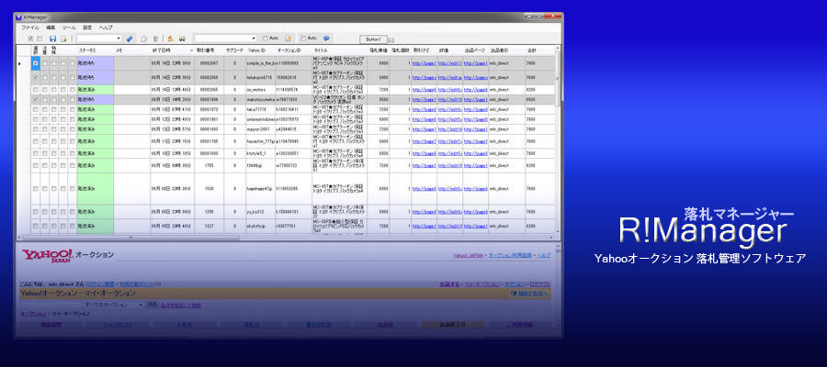
Task: Click the hagehage47jp Yahoo ID cell
Action: tap(261, 188)
